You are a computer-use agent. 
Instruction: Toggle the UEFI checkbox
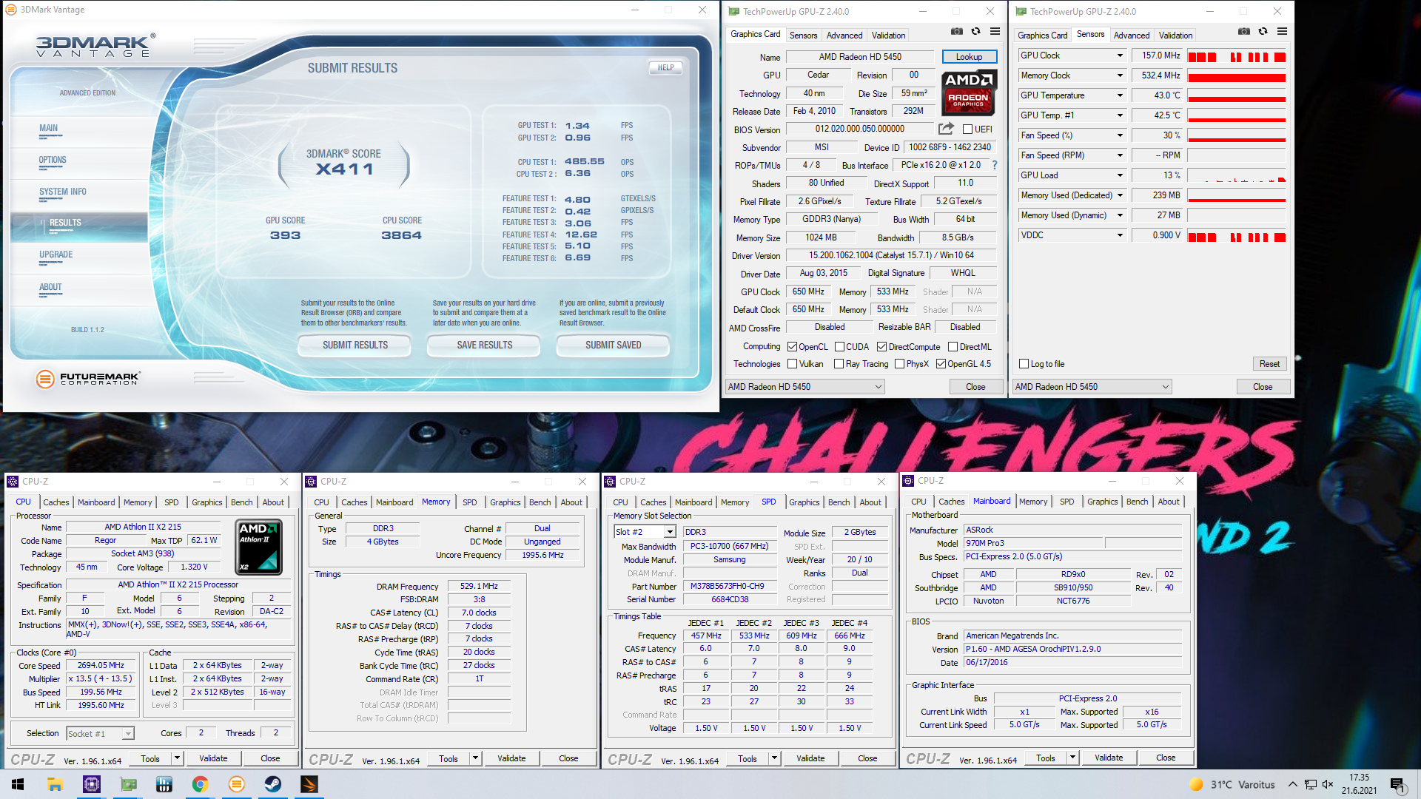tap(967, 129)
